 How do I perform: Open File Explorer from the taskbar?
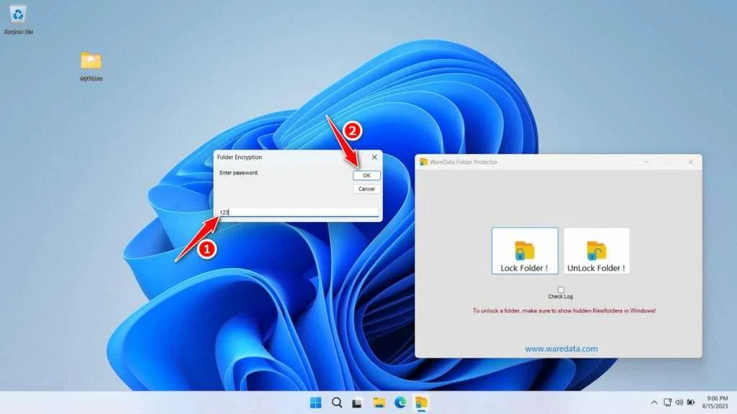pos(379,402)
